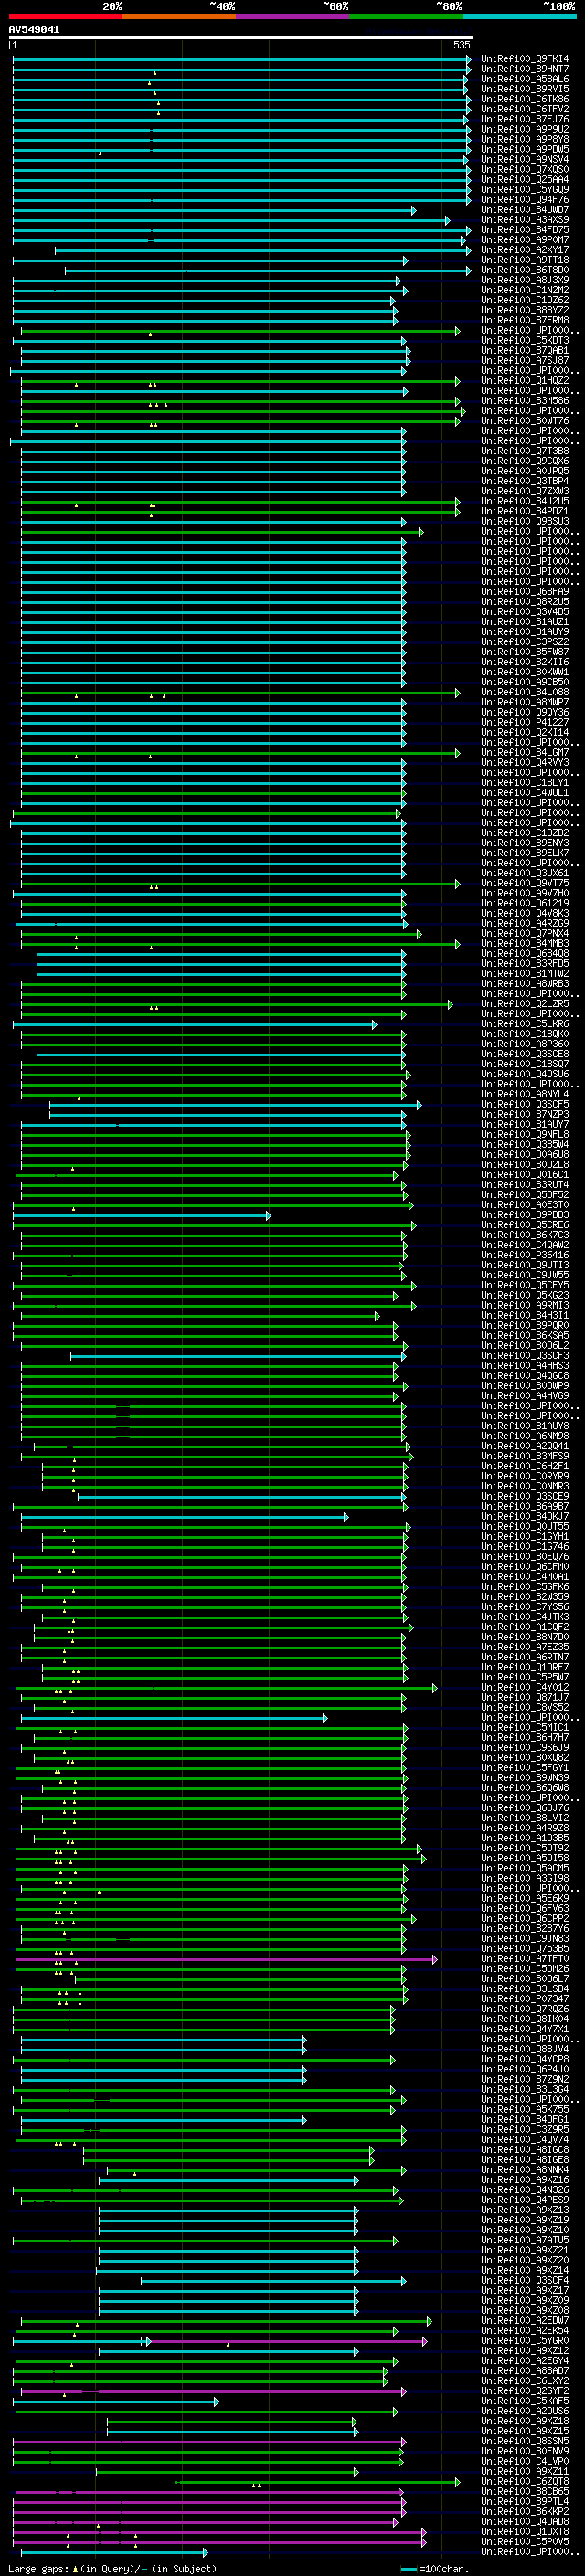Screen dimensions: 585x2576
Task: Select the UniRef100_Q7XQS0 label
Action: click(x=525, y=169)
